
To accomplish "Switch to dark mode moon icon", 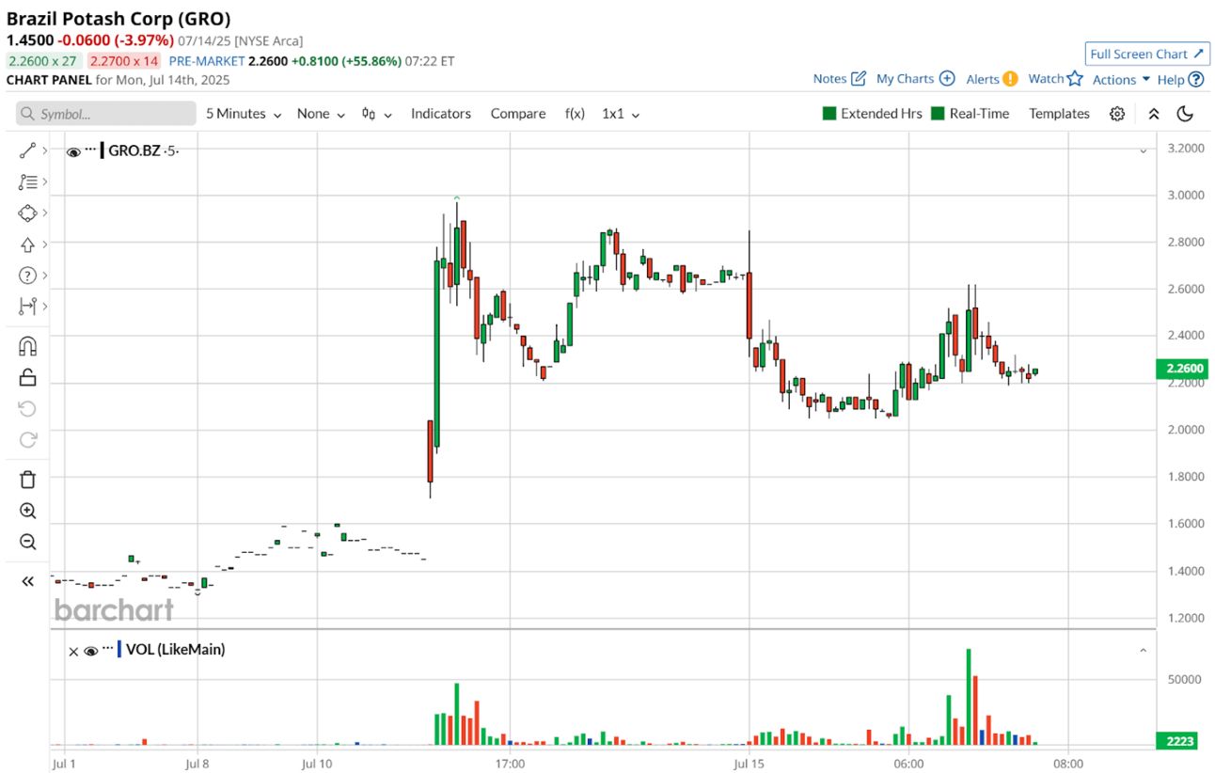I will [x=1185, y=114].
